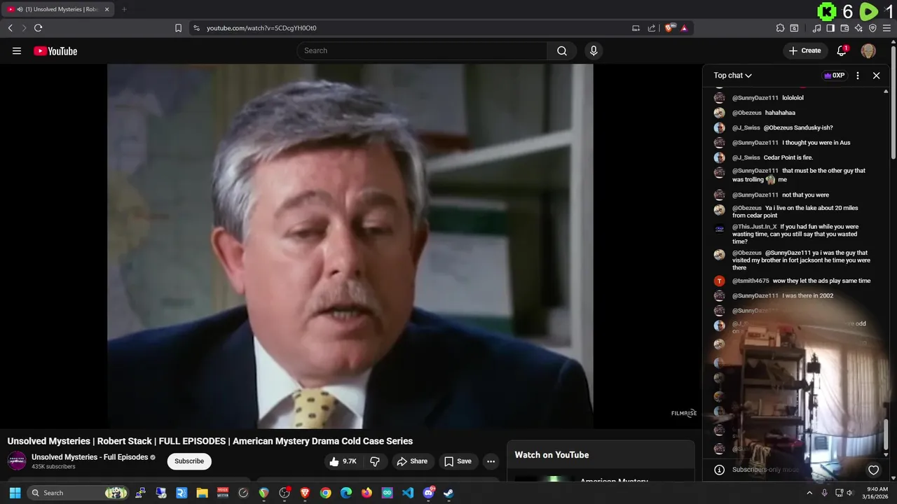Open the taskbar clock showing 9:40 AM
The height and width of the screenshot is (504, 897).
(877, 493)
